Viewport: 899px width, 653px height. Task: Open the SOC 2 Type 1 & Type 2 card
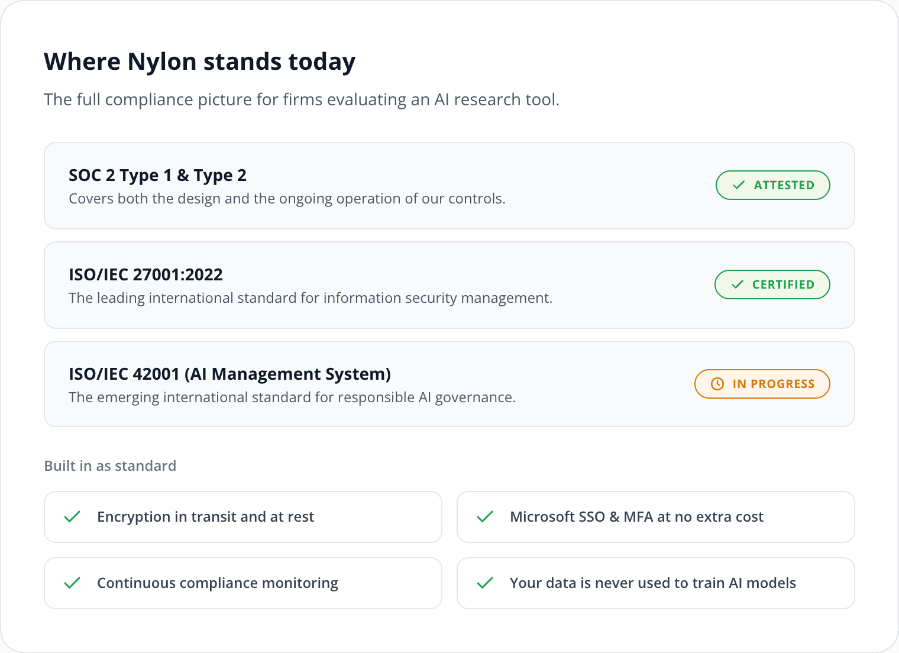(x=449, y=186)
